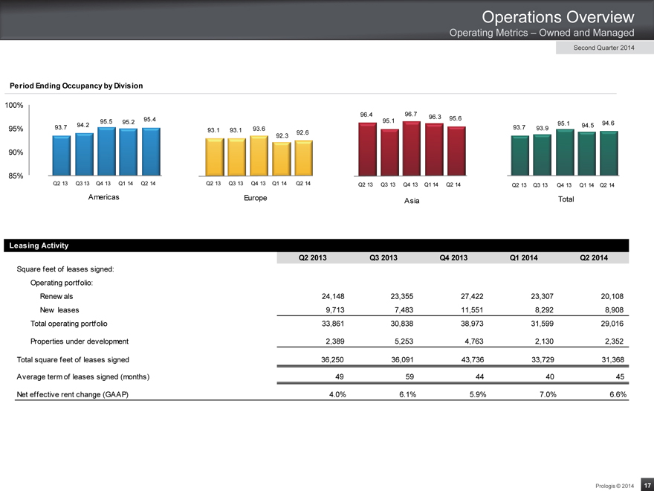Click Properties under development row label
The height and width of the screenshot is (491, 654).
[80, 341]
